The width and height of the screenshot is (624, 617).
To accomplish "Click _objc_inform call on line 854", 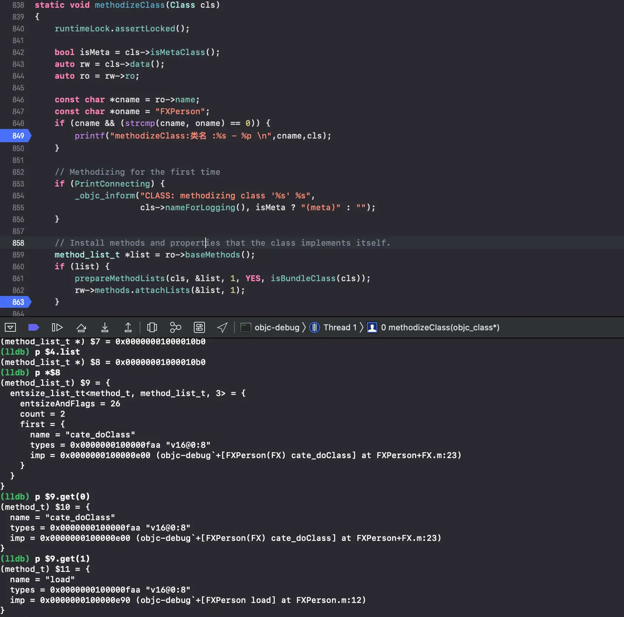I will [105, 195].
